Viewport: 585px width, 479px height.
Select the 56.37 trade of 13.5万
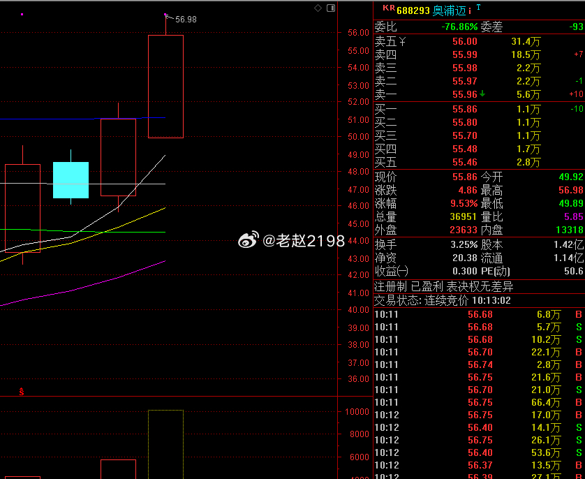point(479,465)
